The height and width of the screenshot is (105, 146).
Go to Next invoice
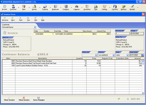tap(13, 19)
